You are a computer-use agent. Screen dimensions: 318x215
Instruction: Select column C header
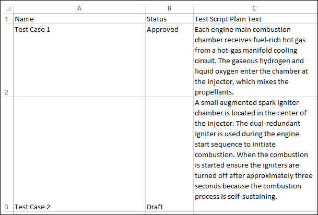click(x=254, y=8)
